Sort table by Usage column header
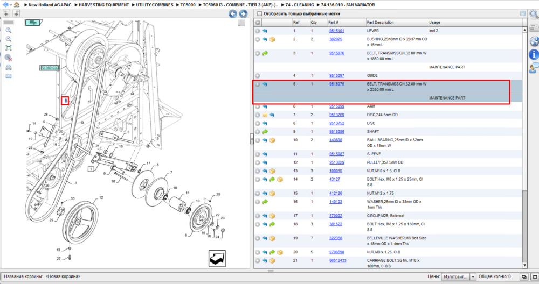The height and width of the screenshot is (284, 539). tap(475, 22)
